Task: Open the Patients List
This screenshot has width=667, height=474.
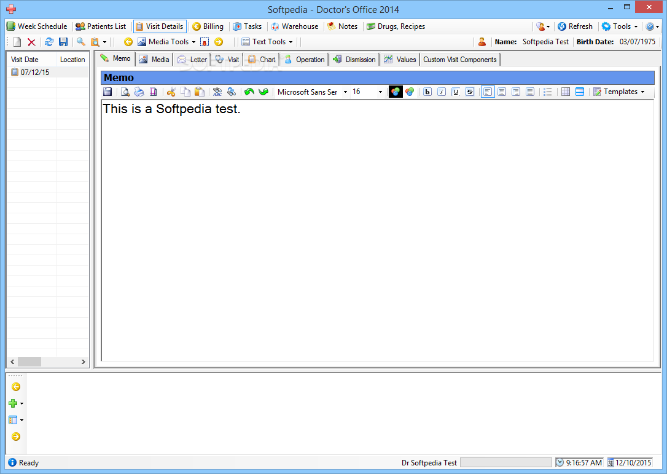Action: pyautogui.click(x=101, y=26)
